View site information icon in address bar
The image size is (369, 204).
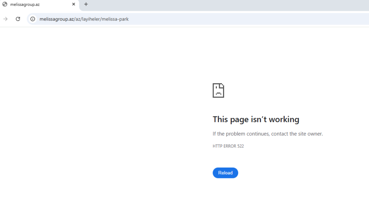[33, 19]
